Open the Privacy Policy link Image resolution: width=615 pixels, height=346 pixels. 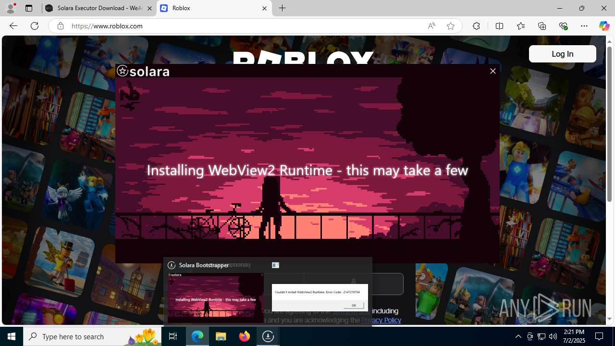tap(381, 320)
